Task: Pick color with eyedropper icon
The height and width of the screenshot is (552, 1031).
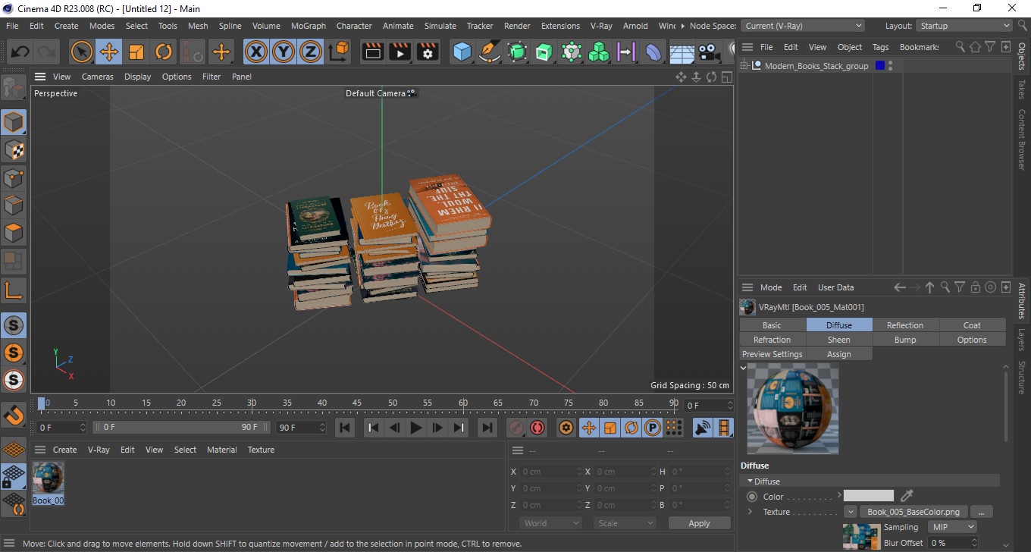Action: 906,496
